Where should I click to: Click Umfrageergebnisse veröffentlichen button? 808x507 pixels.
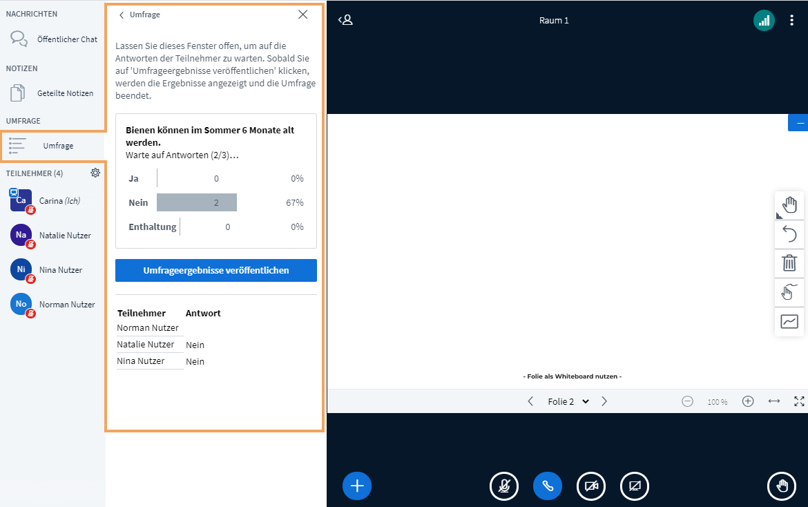coord(216,271)
